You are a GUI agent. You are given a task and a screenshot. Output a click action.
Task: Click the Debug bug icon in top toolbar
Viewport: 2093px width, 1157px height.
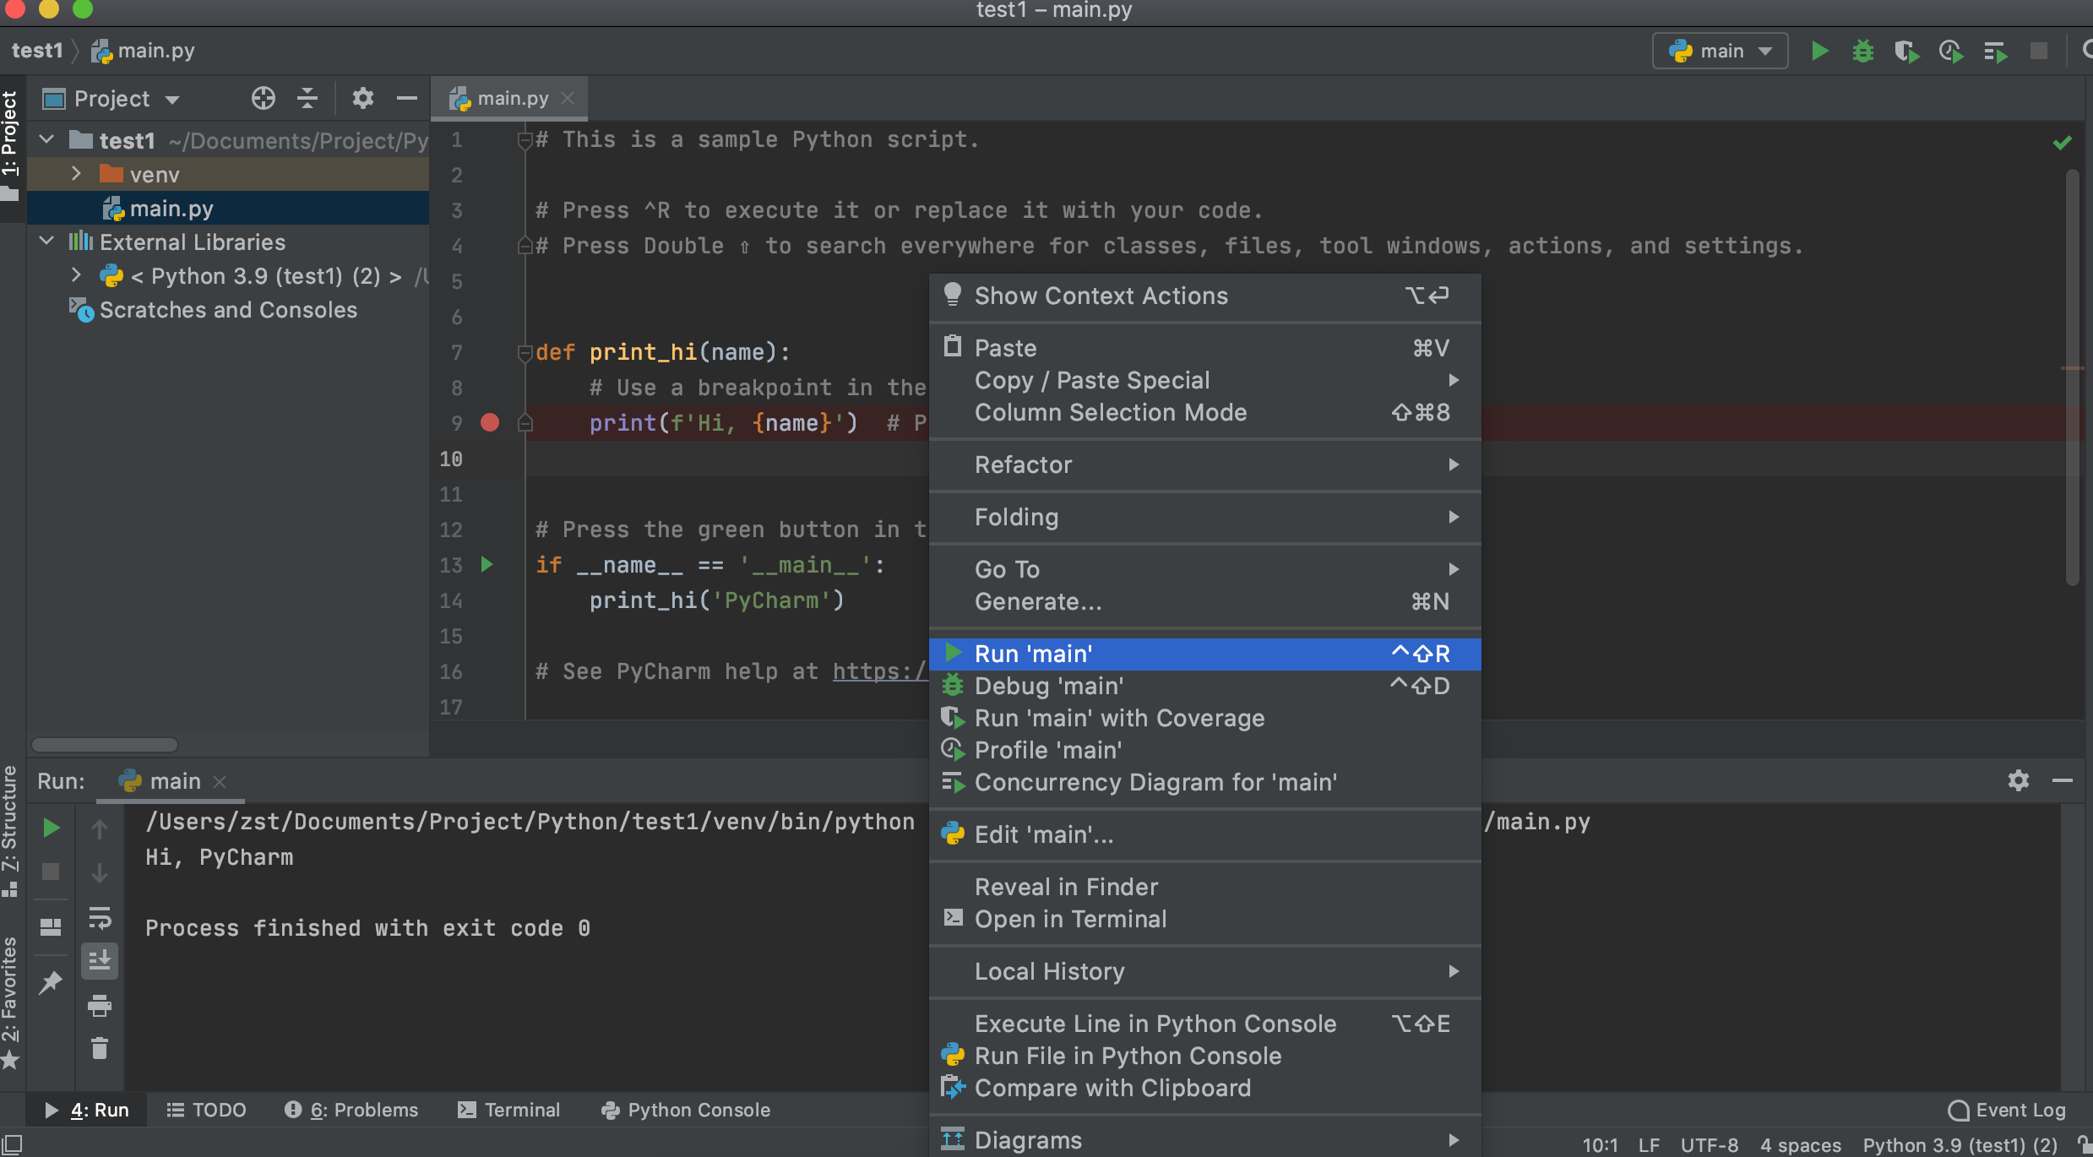(x=1862, y=52)
